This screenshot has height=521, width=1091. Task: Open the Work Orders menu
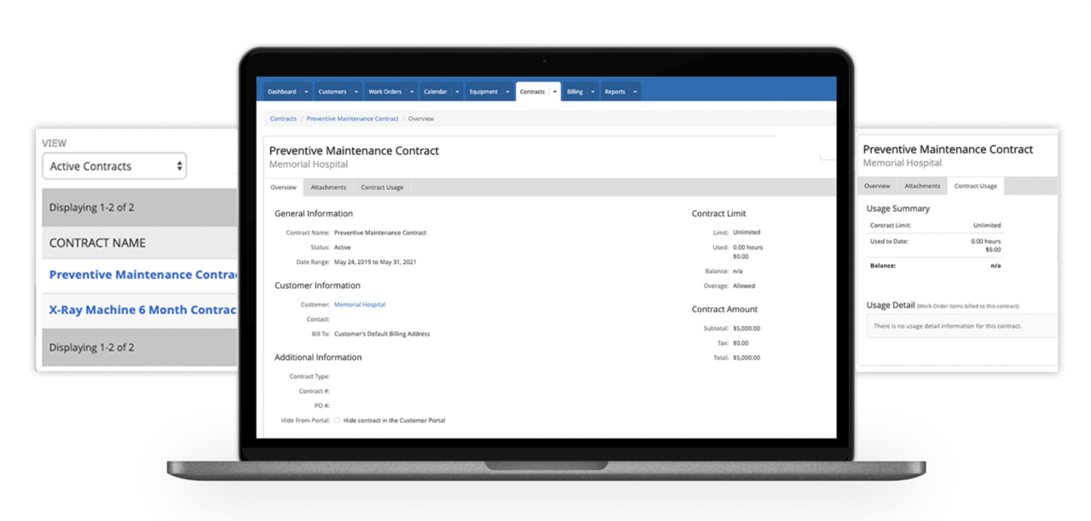pyautogui.click(x=384, y=91)
